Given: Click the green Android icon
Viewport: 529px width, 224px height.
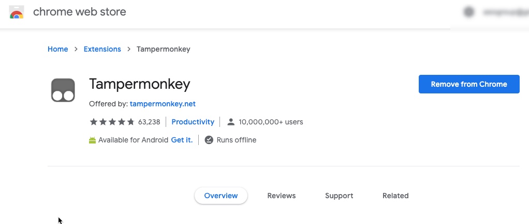Looking at the screenshot, I should [x=93, y=140].
